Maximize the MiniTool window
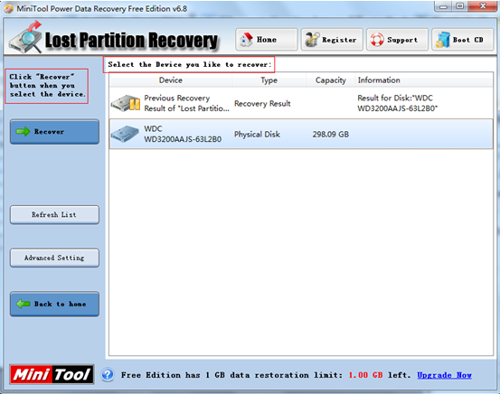 (x=460, y=6)
